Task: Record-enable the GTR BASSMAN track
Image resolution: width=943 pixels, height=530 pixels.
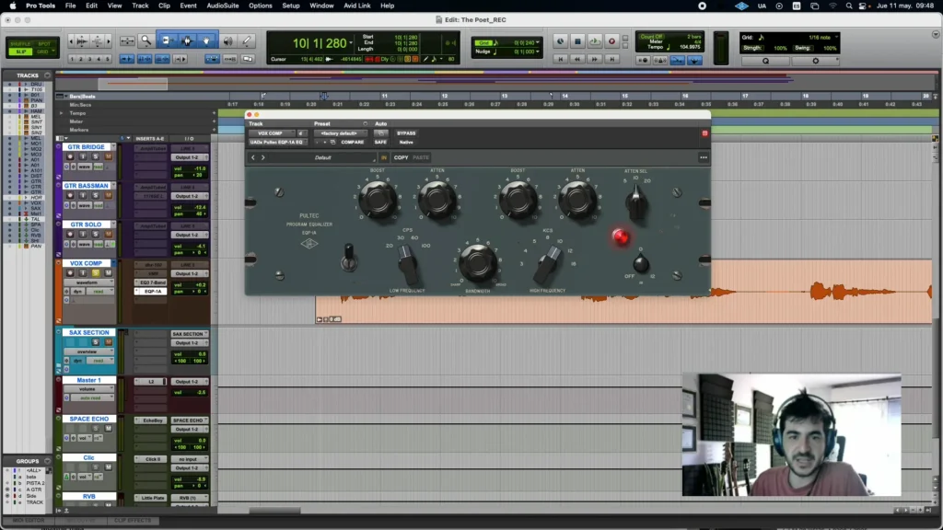Action: 70,195
